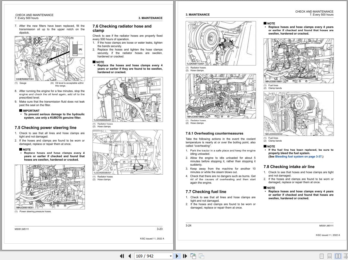Viewport: 348px width, 260px height.
Task: Go to the first page
Action: point(122,256)
